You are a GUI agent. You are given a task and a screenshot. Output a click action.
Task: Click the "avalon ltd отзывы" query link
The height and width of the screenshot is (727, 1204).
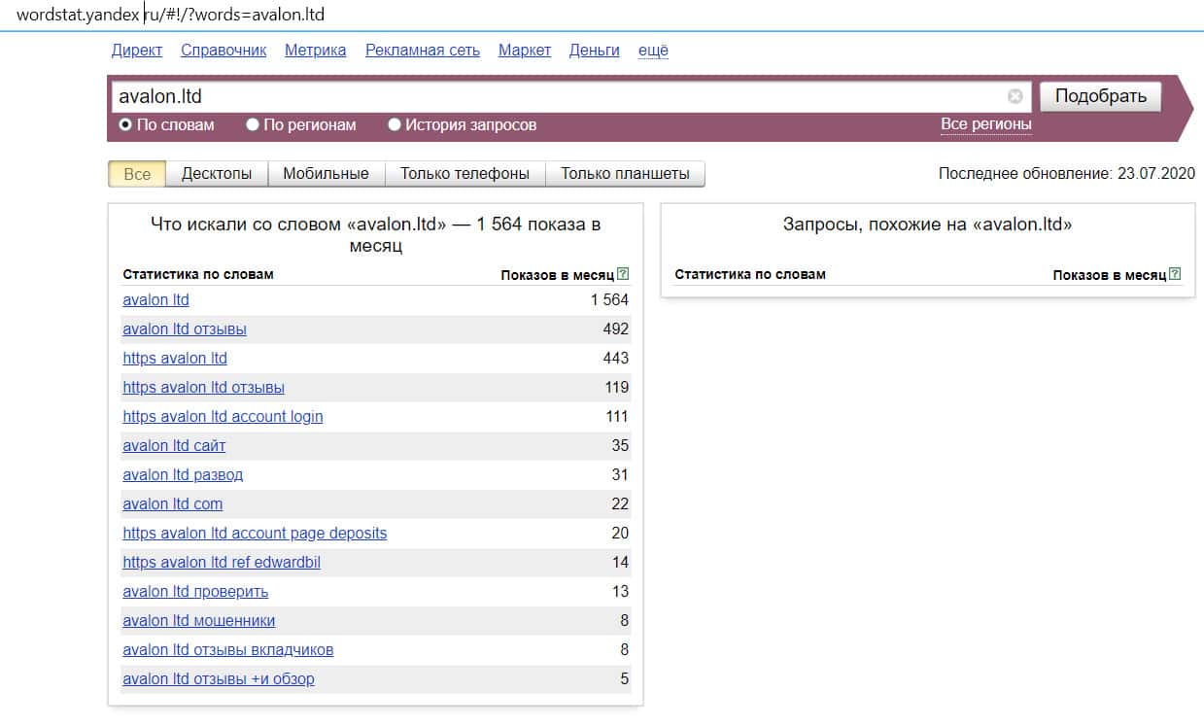click(185, 329)
